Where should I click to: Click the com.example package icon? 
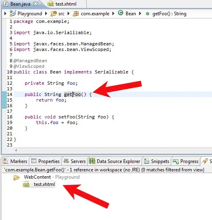pyautogui.click(x=76, y=14)
